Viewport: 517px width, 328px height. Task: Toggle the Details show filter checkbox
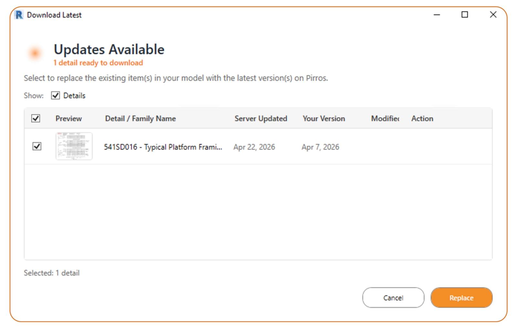(56, 95)
